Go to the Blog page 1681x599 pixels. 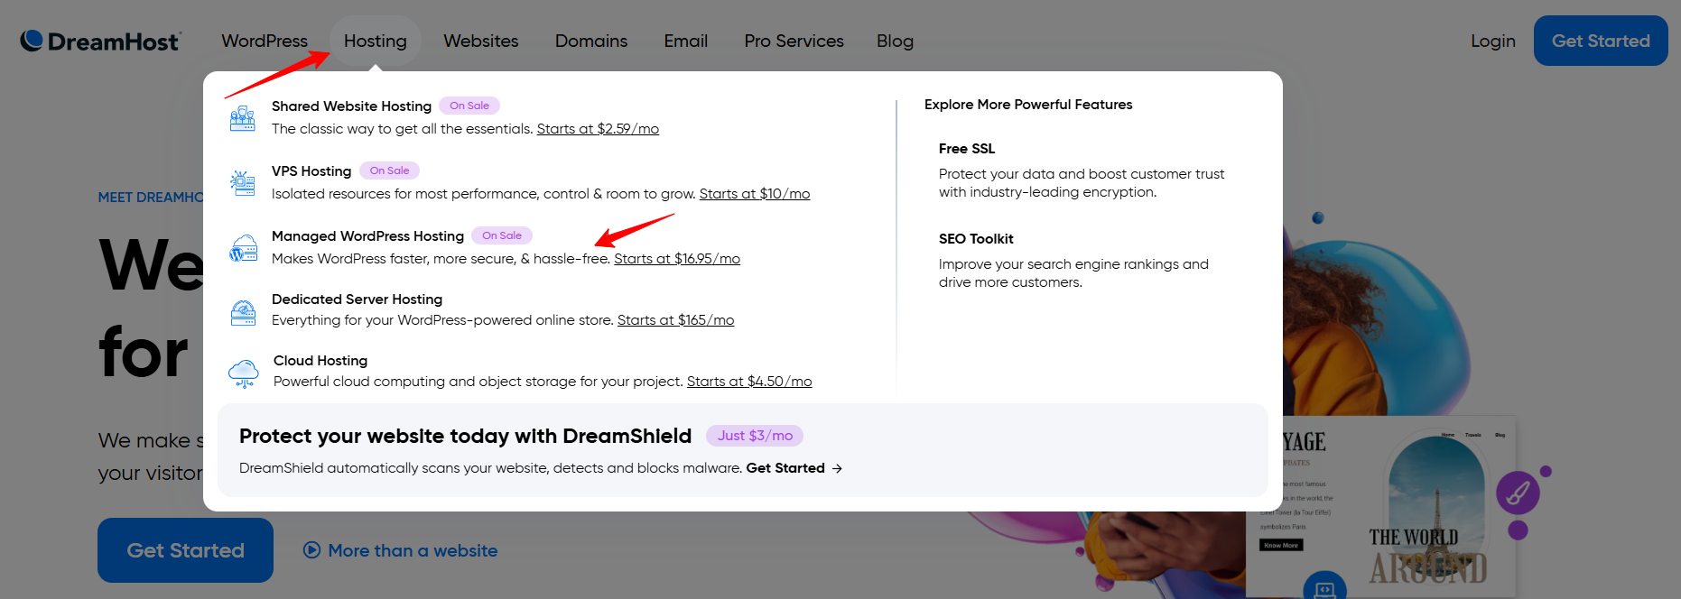895,41
